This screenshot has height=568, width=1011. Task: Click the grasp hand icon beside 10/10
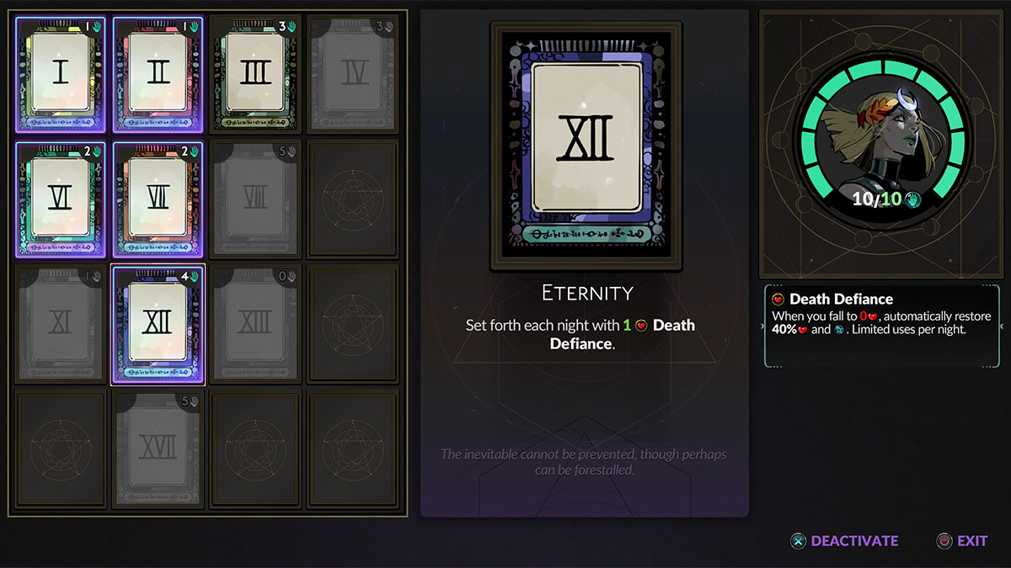pyautogui.click(x=912, y=199)
